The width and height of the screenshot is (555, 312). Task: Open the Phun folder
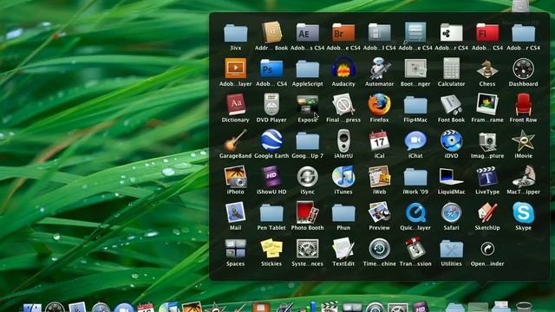[x=343, y=213]
